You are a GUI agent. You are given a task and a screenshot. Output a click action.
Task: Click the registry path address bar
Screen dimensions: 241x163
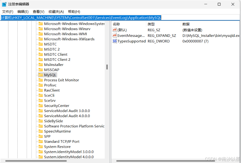120,18
